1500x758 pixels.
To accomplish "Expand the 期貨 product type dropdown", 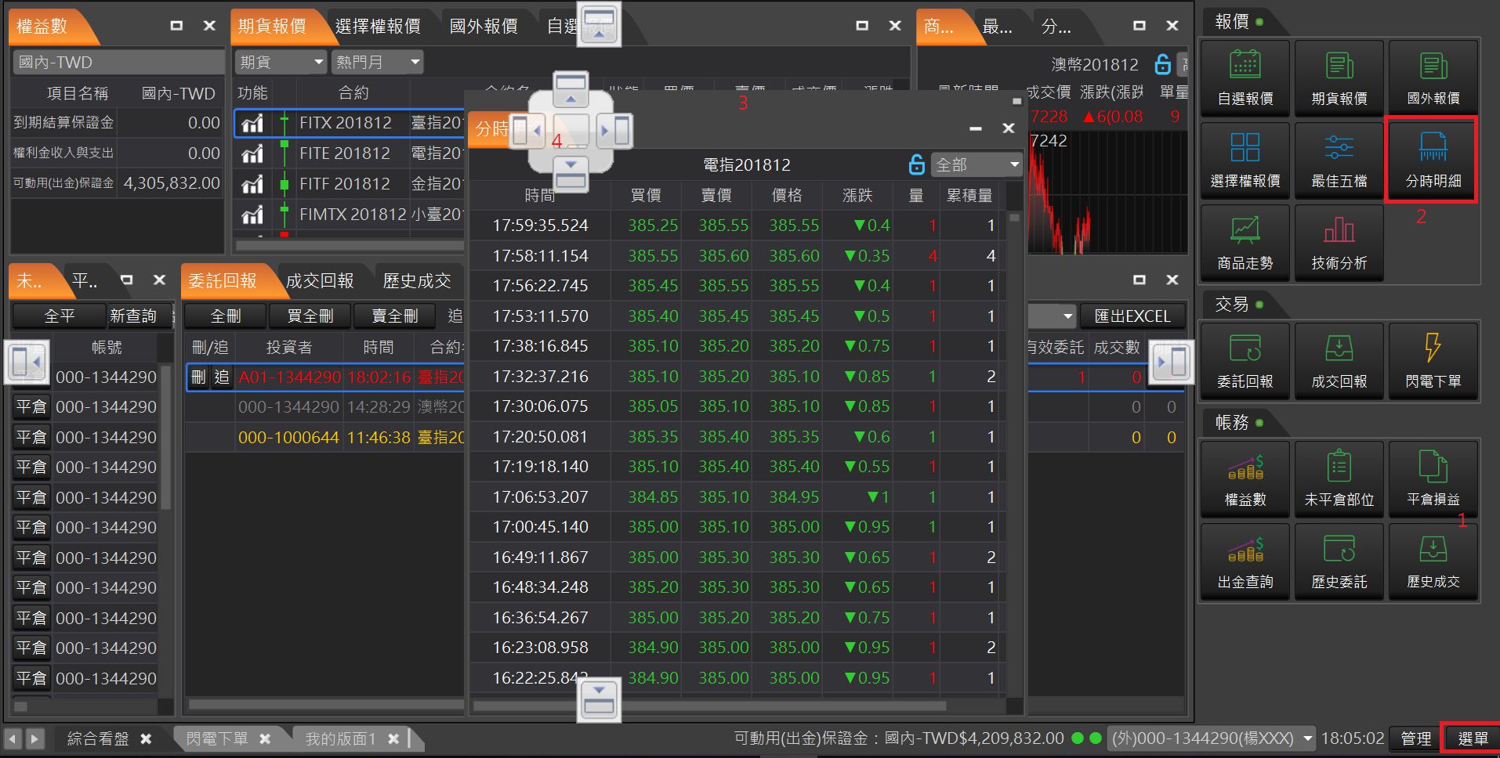I will coord(281,62).
